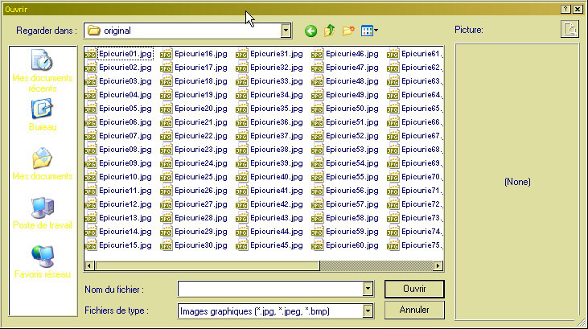
Task: Open the view menu icon
Action: (369, 31)
